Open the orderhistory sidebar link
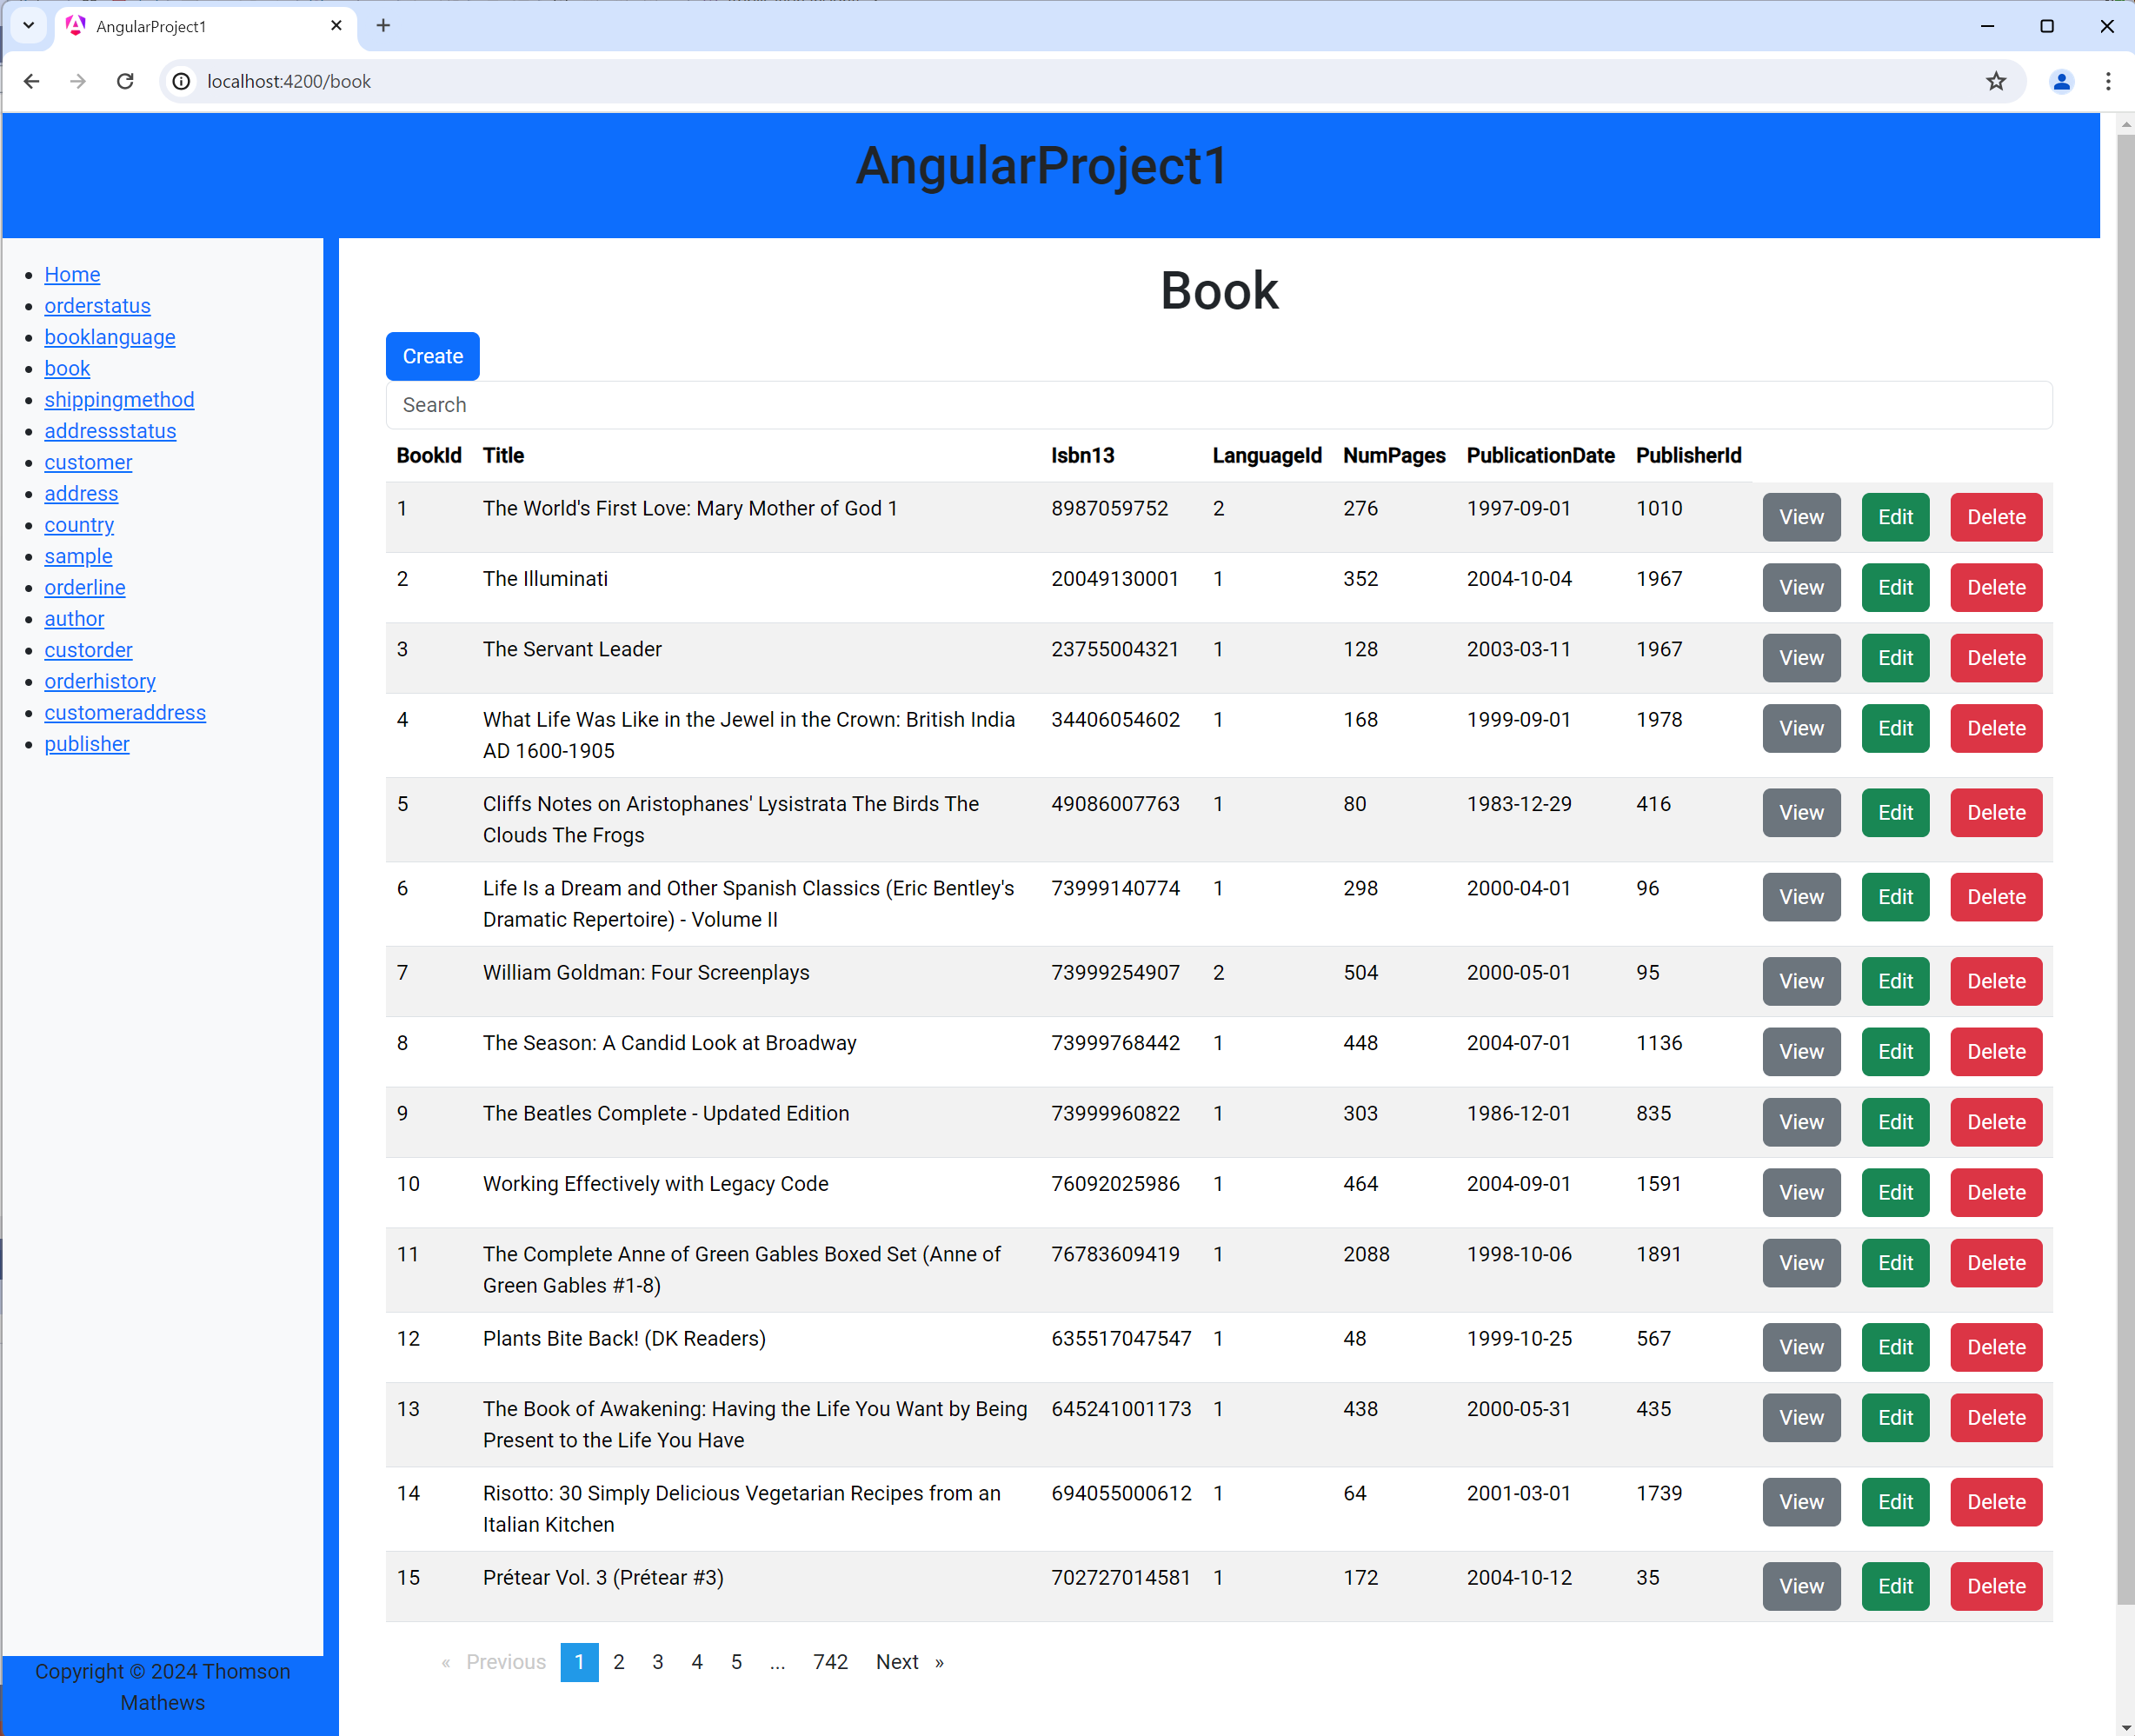2135x1736 pixels. tap(100, 681)
